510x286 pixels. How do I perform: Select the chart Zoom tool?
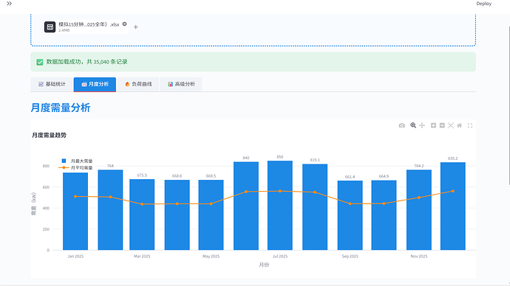(x=413, y=125)
